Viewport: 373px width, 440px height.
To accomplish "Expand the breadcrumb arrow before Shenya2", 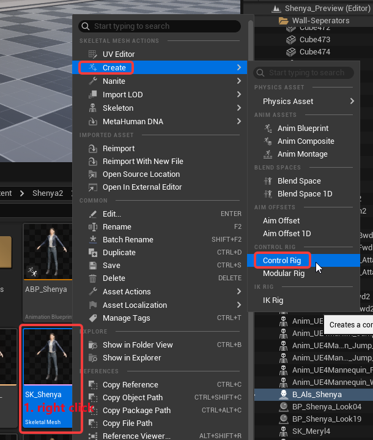I will 22,193.
